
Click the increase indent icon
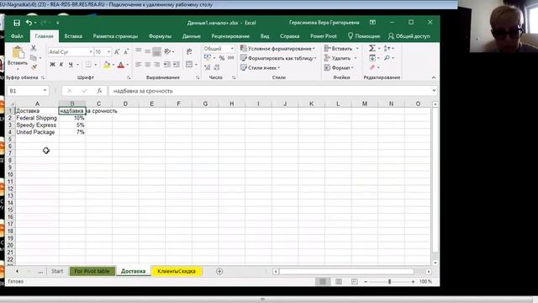(x=176, y=65)
